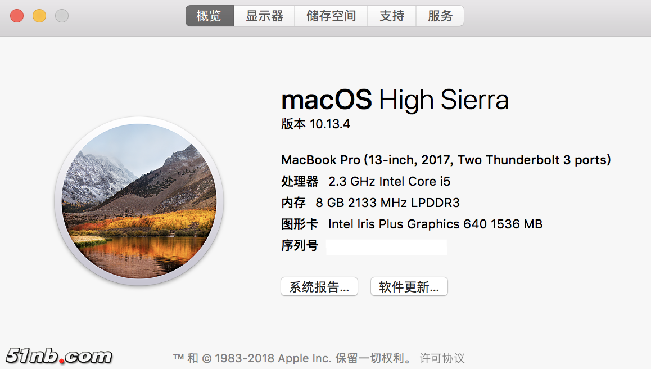Click the MacBook Pro model name line
651x369 pixels.
click(x=446, y=160)
